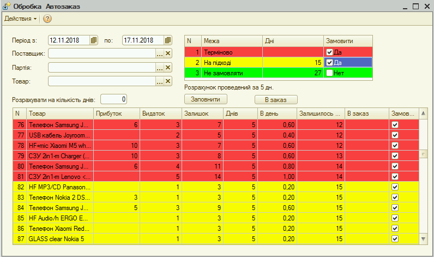434x257 pixels.
Task: Clear the Поставщик field with X icon
Action: (x=168, y=53)
